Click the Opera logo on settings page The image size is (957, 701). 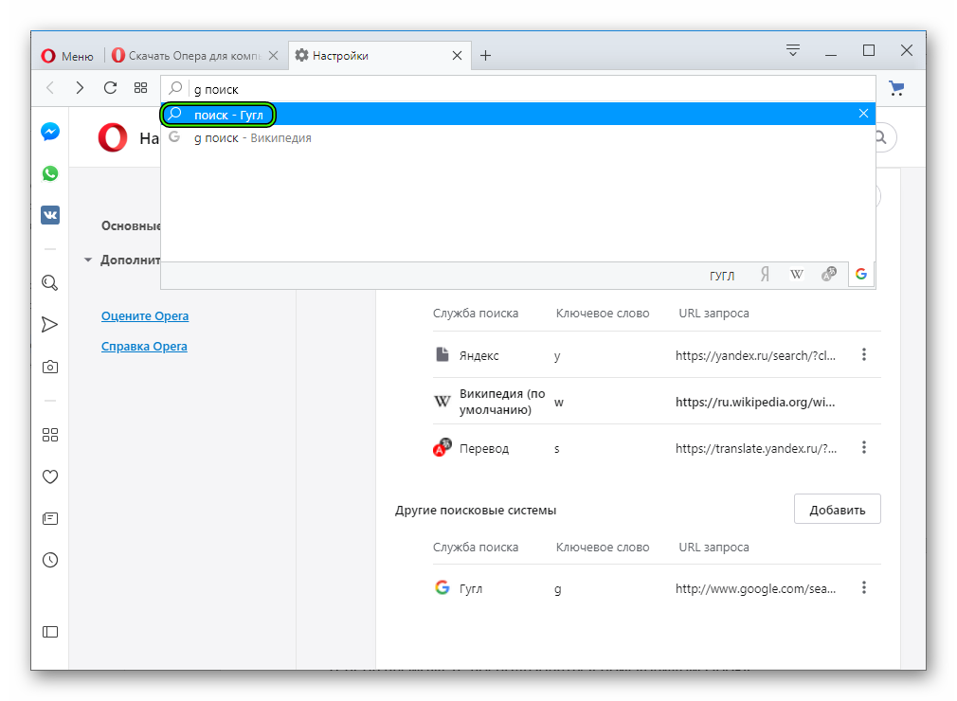click(x=113, y=137)
